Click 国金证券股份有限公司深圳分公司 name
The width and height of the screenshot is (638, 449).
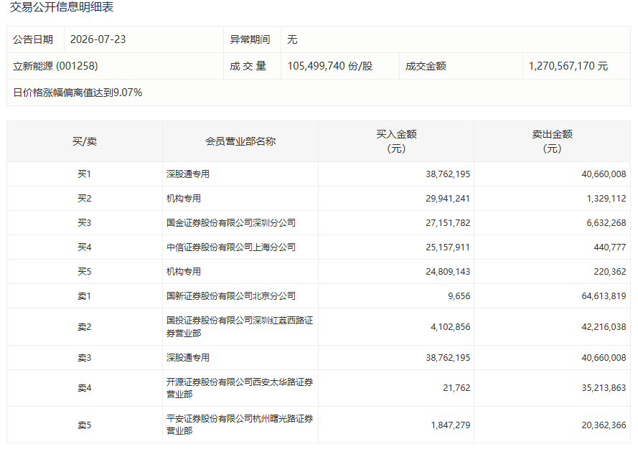230,223
